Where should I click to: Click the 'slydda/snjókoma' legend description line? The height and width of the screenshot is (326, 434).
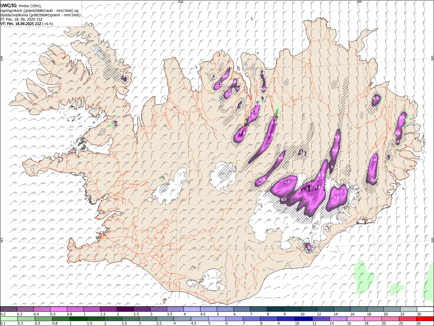(x=40, y=15)
